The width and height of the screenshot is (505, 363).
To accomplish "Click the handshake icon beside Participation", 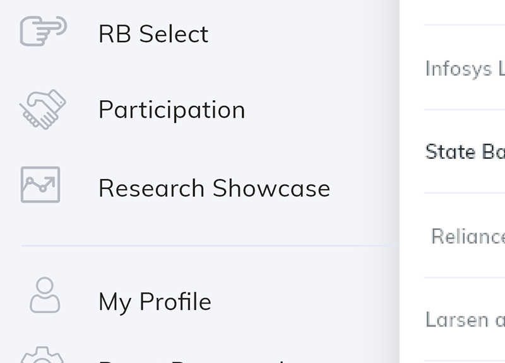I will [43, 109].
